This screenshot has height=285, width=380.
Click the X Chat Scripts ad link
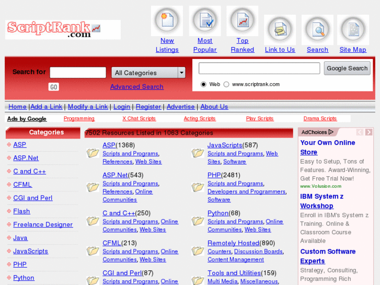point(139,118)
